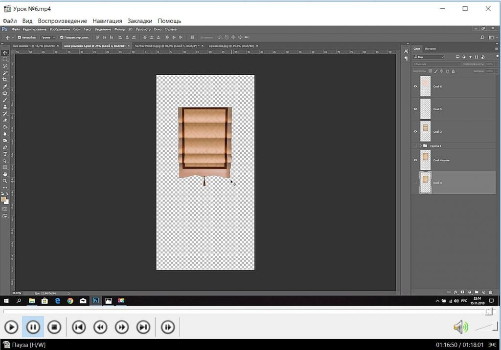The height and width of the screenshot is (350, 501).
Task: Toggle the Автовыбор checkbox
Action: click(19, 38)
